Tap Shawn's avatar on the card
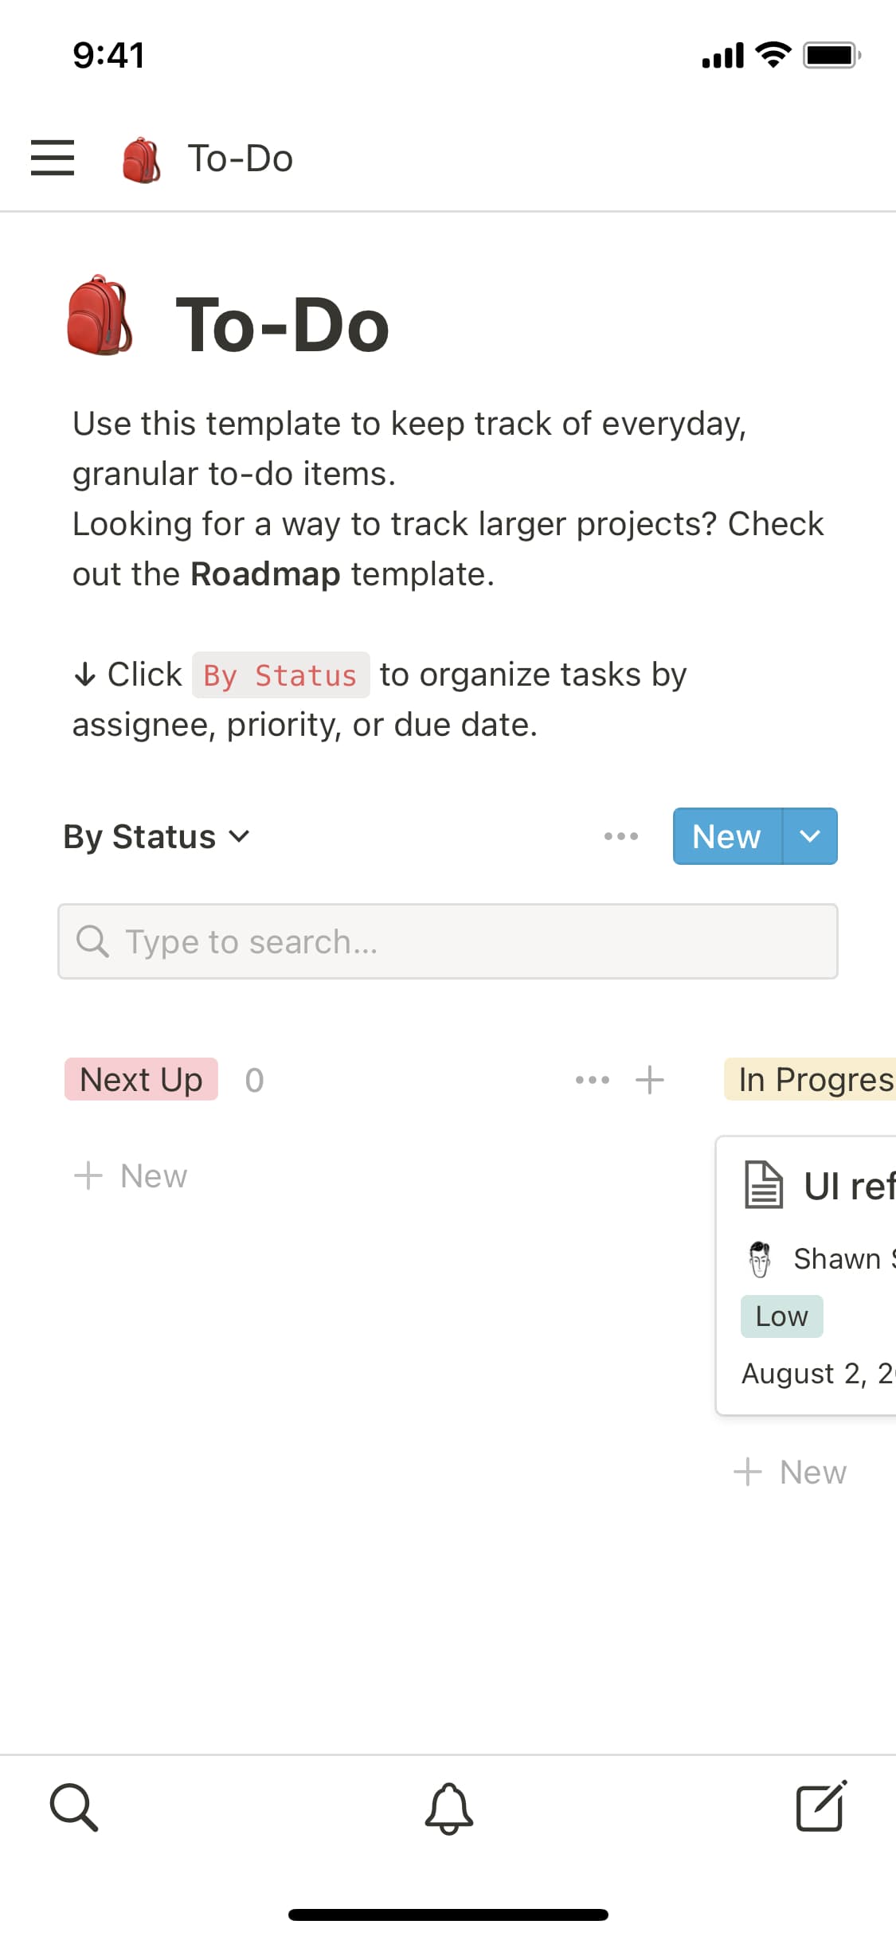 click(761, 1258)
